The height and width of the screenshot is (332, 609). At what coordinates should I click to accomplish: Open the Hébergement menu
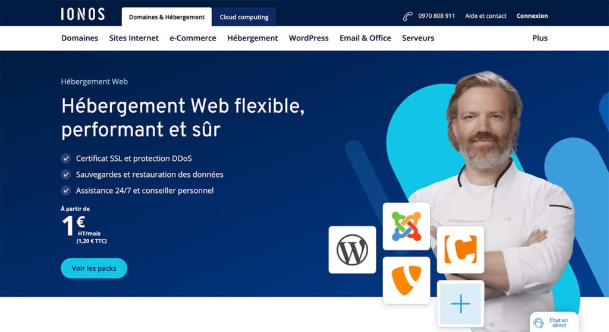[252, 38]
